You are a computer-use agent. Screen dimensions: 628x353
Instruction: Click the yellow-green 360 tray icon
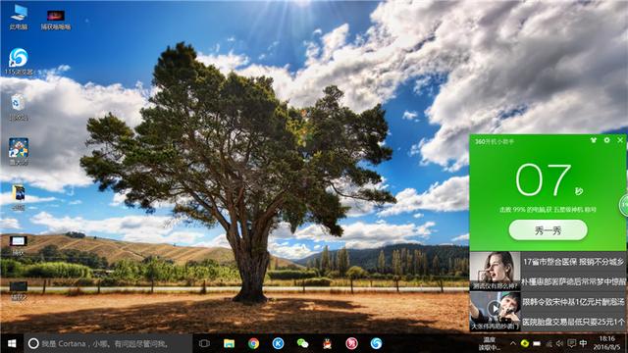click(525, 343)
